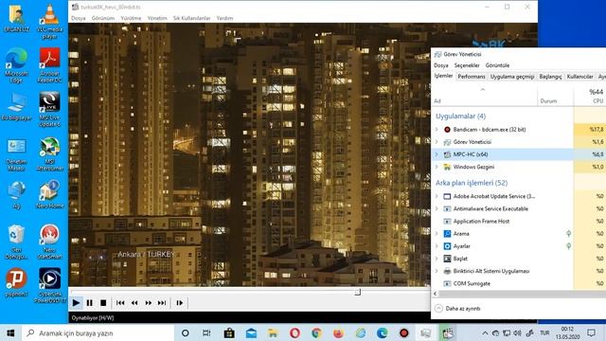Select Nero StartSmart desktop icon
Screen dimensions: 606x341
coord(50,242)
